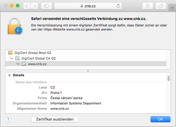Click the Allgemeiner Name value www.cnb.cz
Screen dimensions: 176x127
tap(60, 109)
